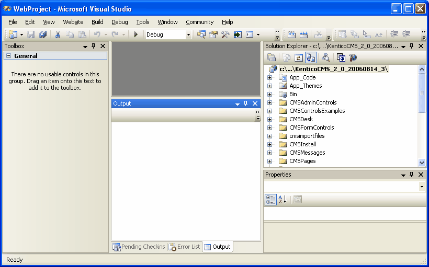Click the Copy Web Site icon

tap(341, 57)
